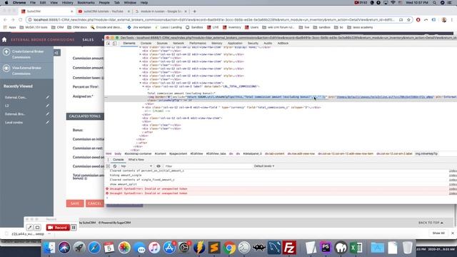Expand the div with data-label LBL_TOTAL_COMMISSIONS
This screenshot has height=257, width=457.
(x=143, y=86)
